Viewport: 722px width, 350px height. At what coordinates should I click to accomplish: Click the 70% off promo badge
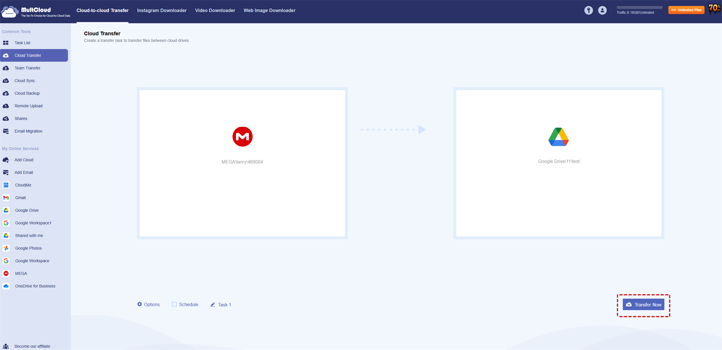[715, 9]
